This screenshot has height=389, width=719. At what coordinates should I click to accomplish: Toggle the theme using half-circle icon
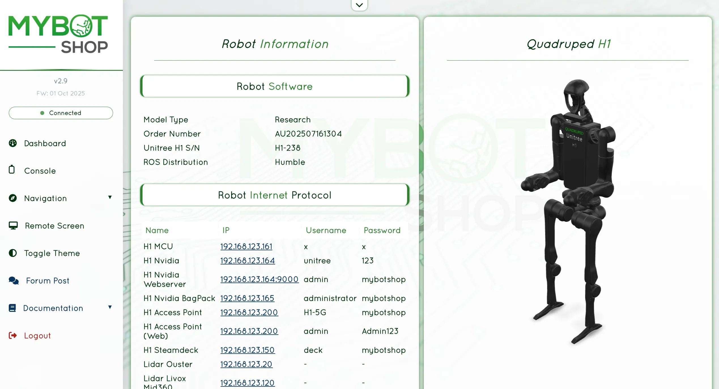[x=13, y=253]
